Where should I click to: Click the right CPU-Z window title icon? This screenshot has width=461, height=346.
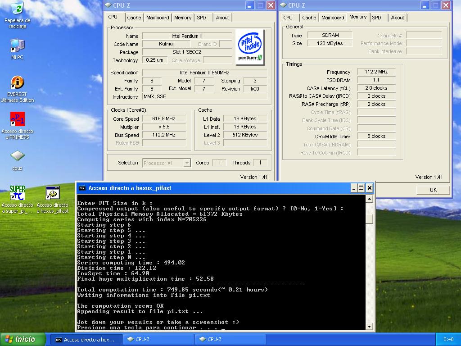pos(284,5)
